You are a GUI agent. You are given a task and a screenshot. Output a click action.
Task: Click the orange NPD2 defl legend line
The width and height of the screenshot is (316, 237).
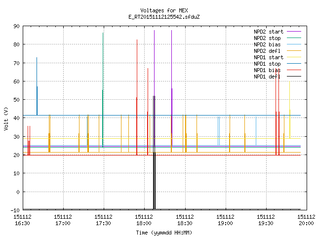[x=294, y=50]
